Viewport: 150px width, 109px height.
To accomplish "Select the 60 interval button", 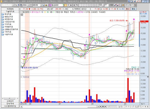I will [x=95, y=5].
